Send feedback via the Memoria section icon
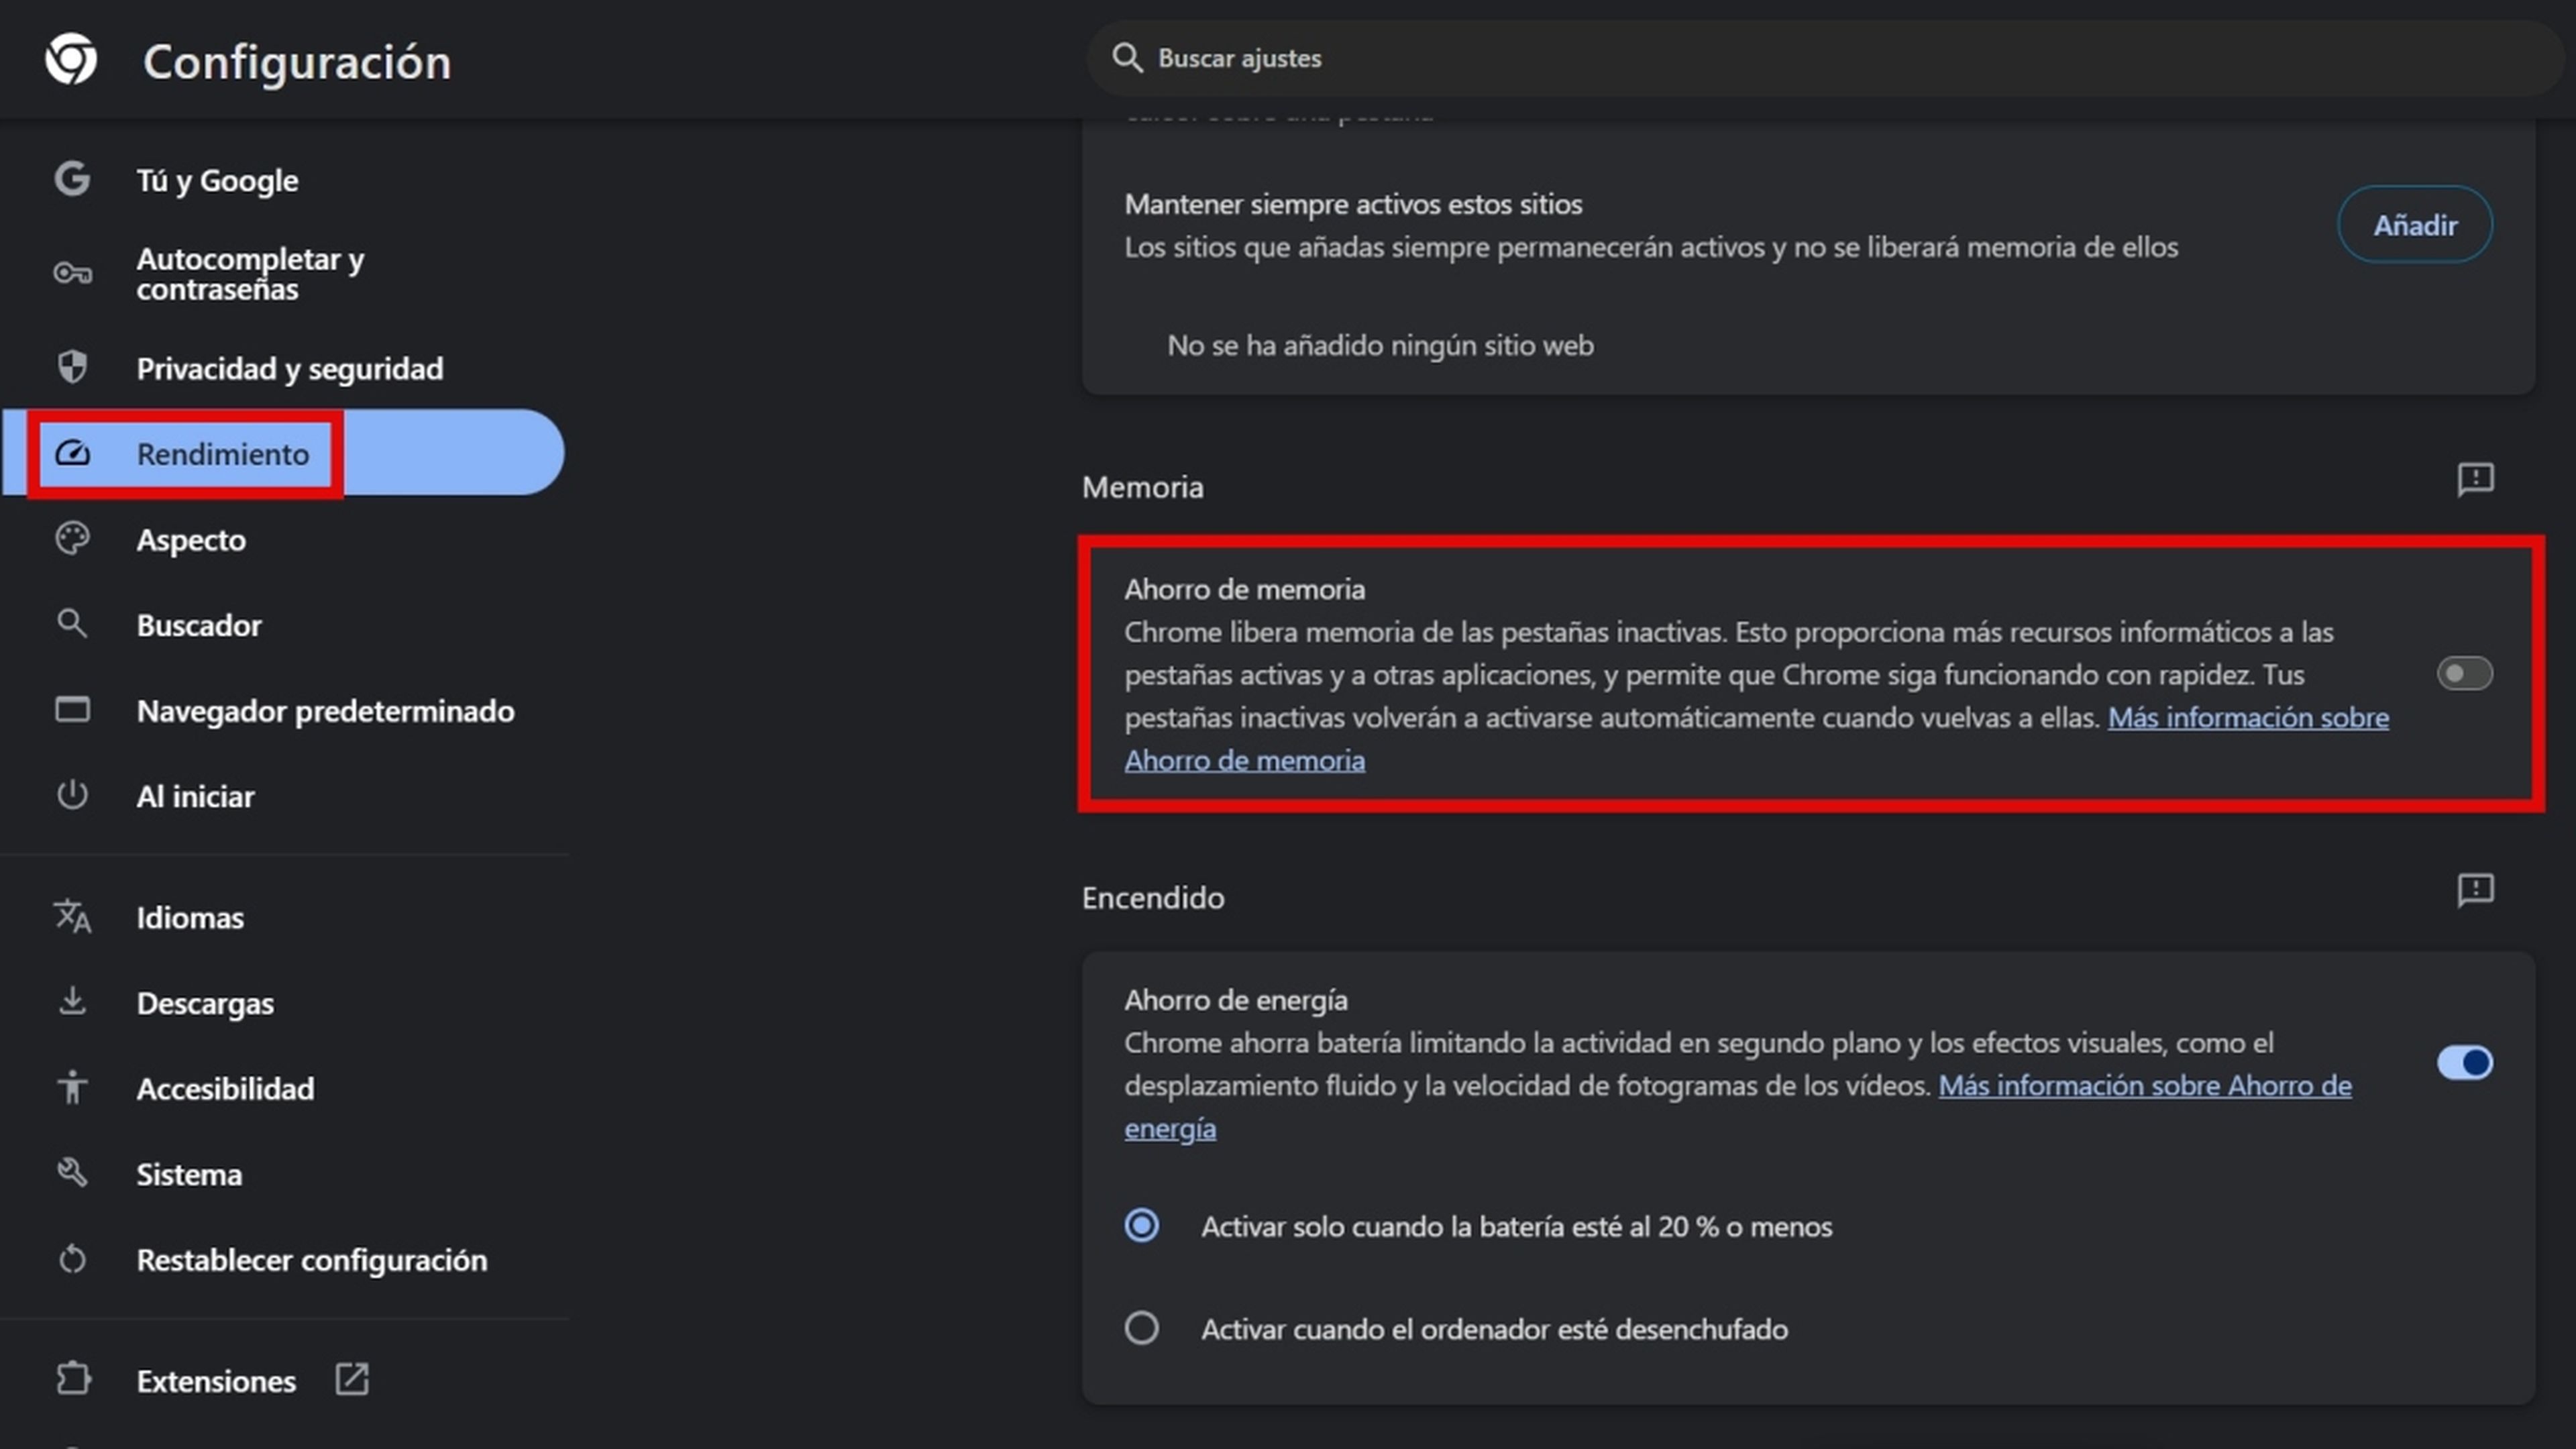 2475,479
